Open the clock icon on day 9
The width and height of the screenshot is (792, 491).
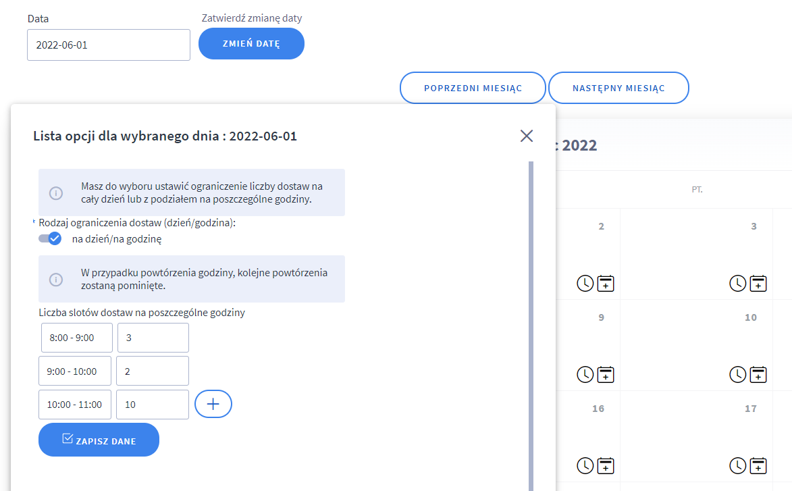point(585,374)
